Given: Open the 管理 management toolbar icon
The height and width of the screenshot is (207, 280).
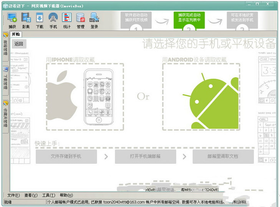Looking at the screenshot, I should click(80, 20).
